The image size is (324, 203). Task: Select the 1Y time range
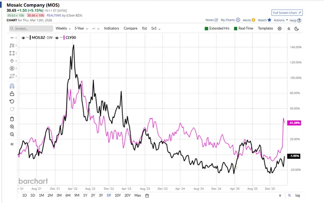tap(85, 196)
